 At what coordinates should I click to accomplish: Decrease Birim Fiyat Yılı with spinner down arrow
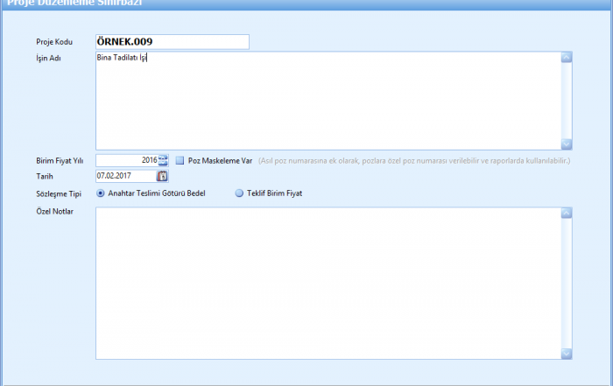click(x=163, y=164)
